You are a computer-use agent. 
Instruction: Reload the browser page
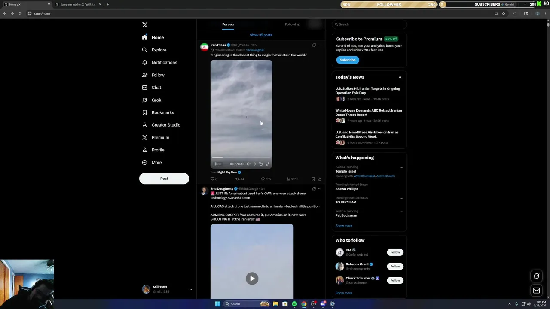pyautogui.click(x=20, y=13)
